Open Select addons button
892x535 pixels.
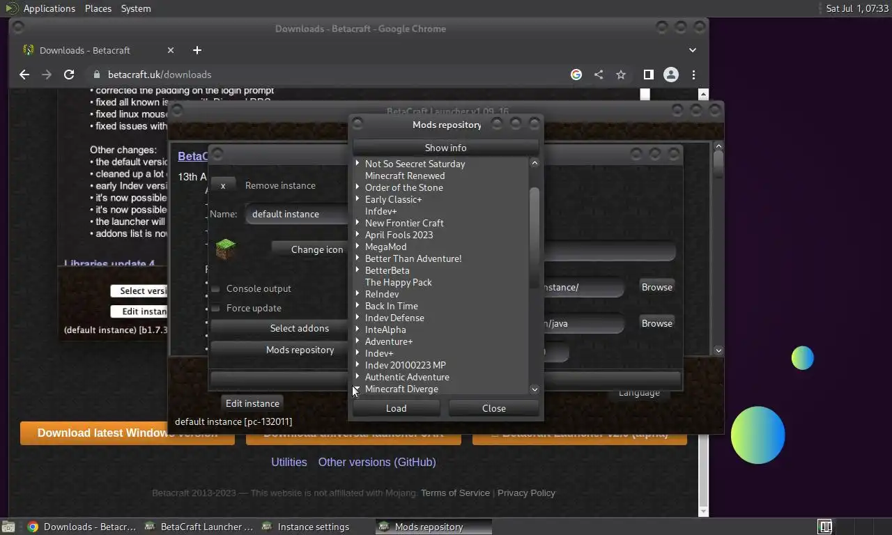coord(280,328)
